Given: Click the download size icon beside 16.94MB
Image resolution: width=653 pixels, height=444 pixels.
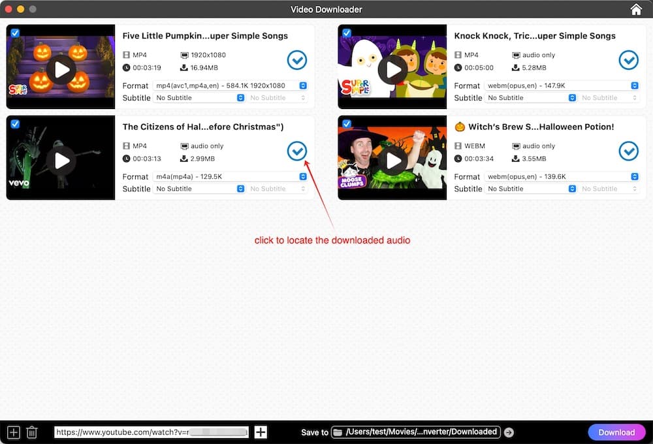Looking at the screenshot, I should click(183, 67).
